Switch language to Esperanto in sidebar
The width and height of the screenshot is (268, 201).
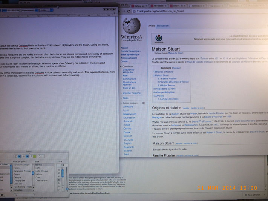point(129,147)
